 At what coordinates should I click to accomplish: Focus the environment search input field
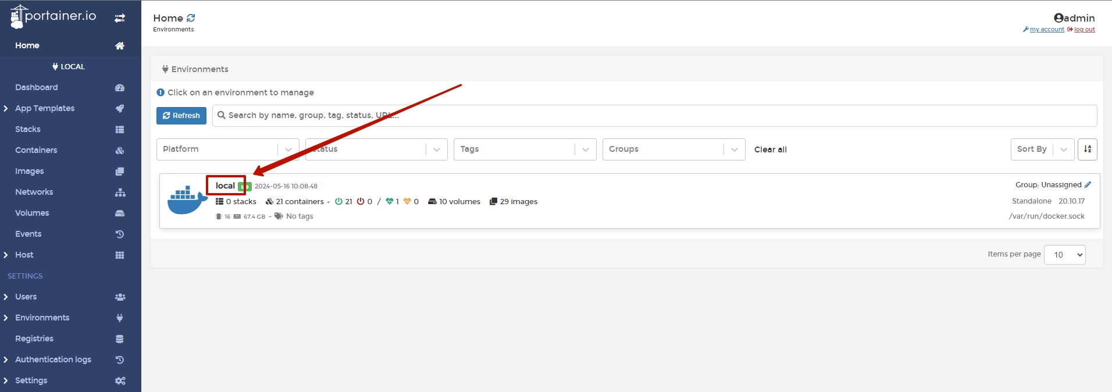coord(654,116)
